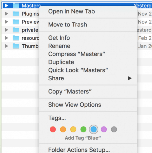Apply the purple color tag
The height and width of the screenshot is (153, 152).
104,129
